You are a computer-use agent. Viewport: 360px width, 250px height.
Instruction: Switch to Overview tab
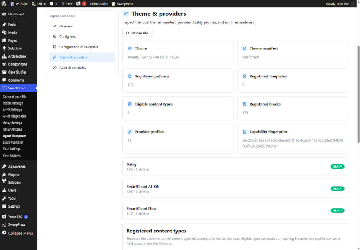82,26
